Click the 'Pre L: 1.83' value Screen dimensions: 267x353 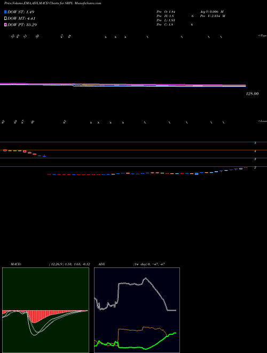(166, 20)
